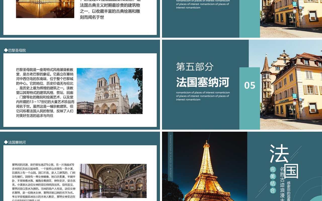Click the vertical 感谢您的观看 text
The image size is (322, 201).
coord(289,191)
